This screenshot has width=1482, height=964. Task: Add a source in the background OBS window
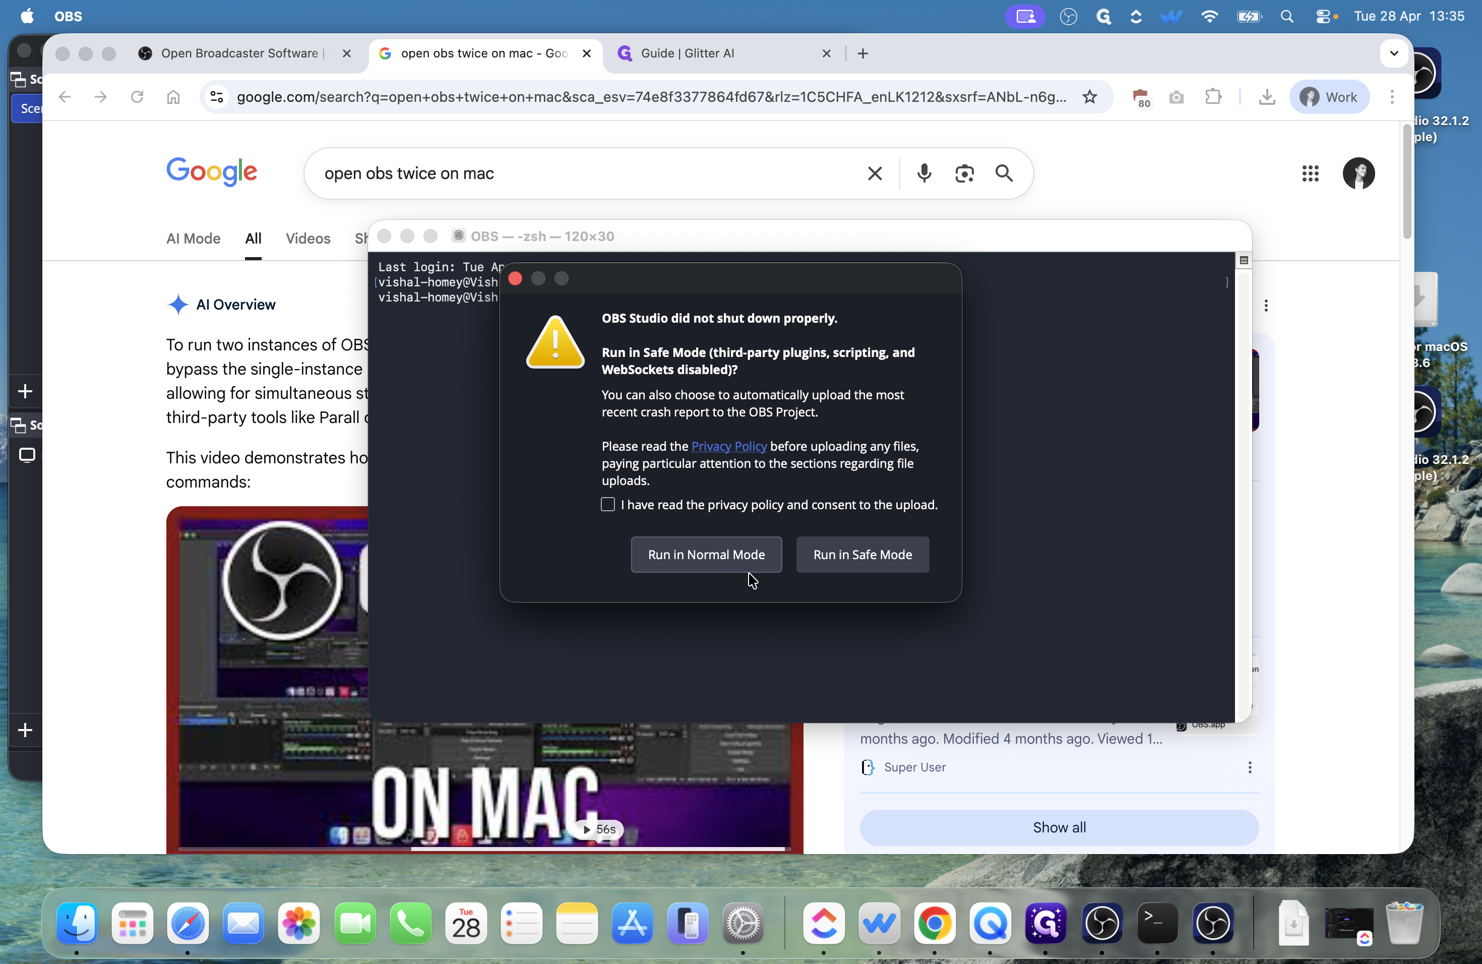(25, 731)
